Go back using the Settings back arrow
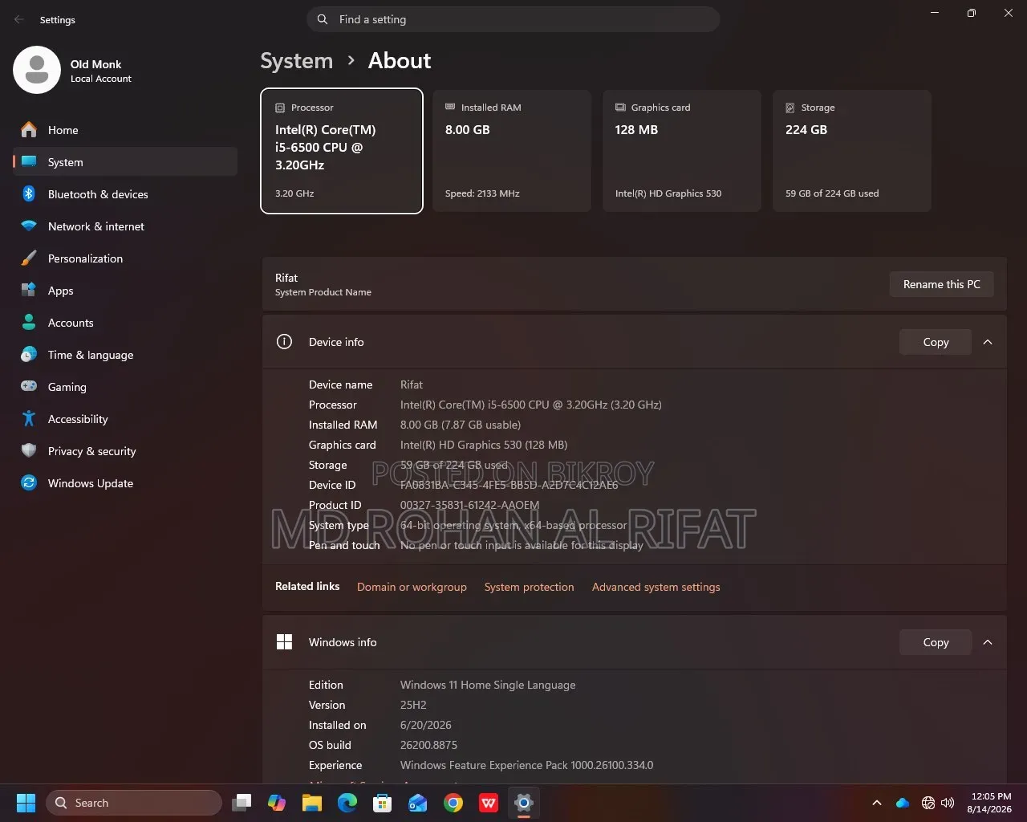Viewport: 1027px width, 822px height. pyautogui.click(x=19, y=19)
